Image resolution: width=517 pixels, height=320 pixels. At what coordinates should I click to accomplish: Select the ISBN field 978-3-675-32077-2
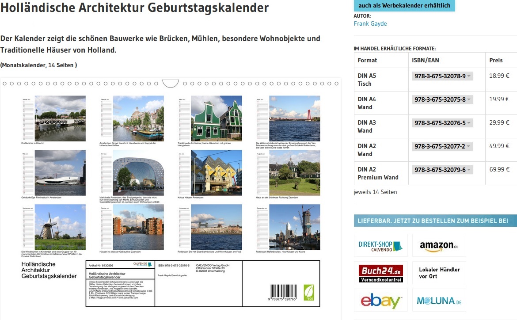[x=442, y=146]
